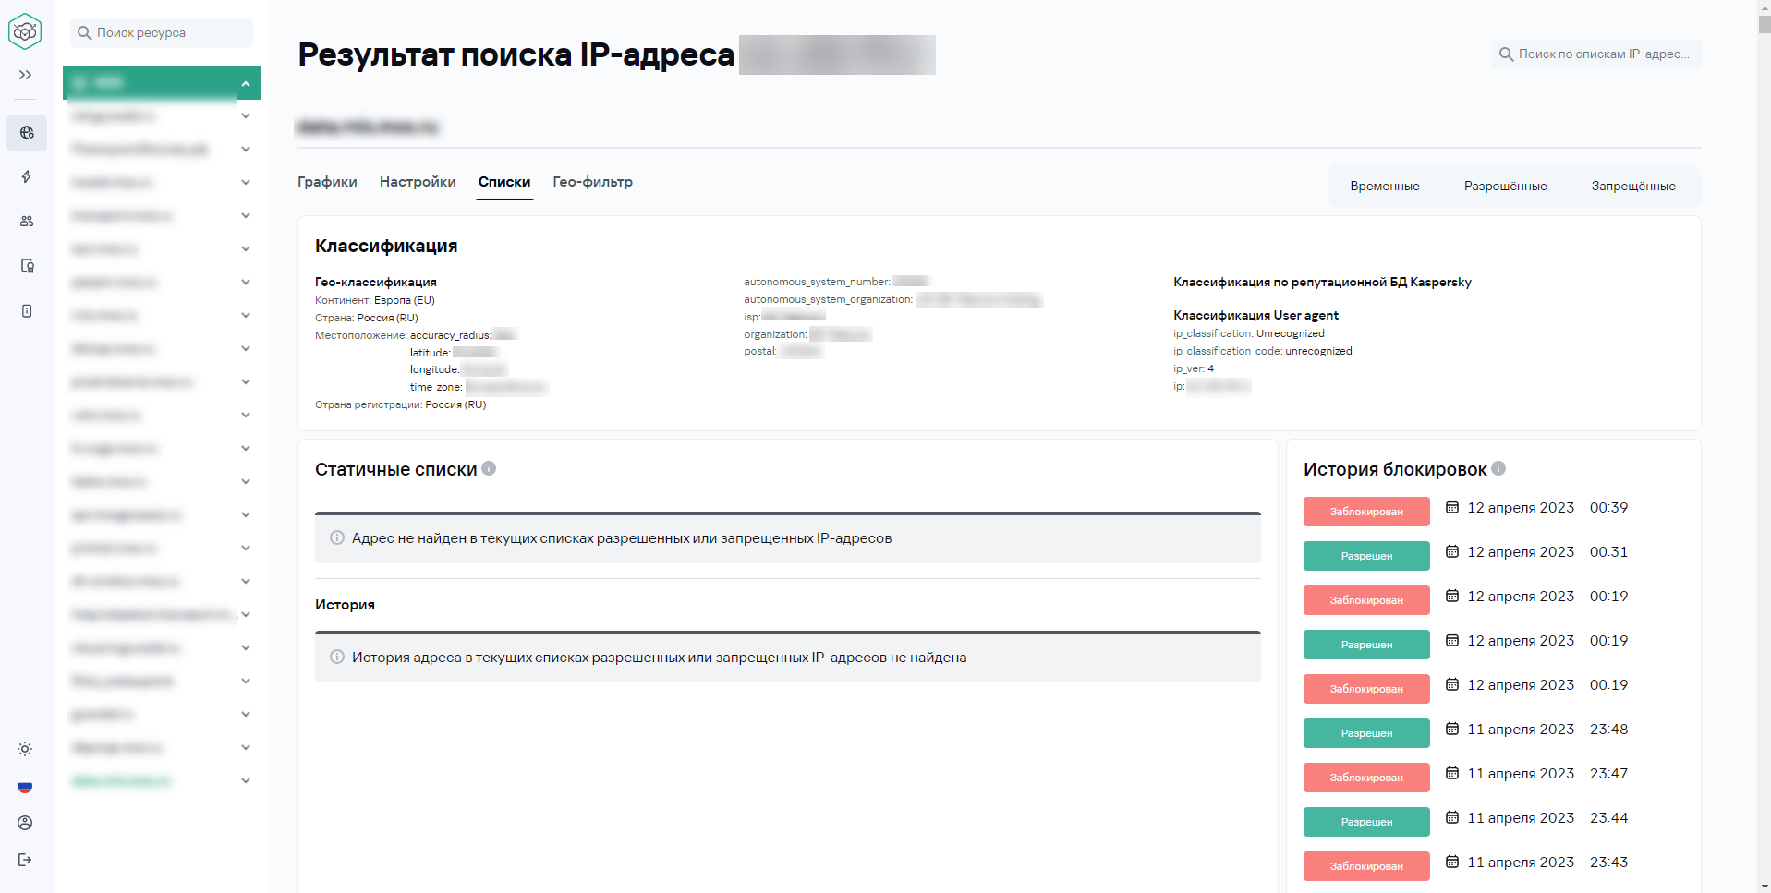Sign out using the logout icon
This screenshot has width=1771, height=893.
click(24, 860)
